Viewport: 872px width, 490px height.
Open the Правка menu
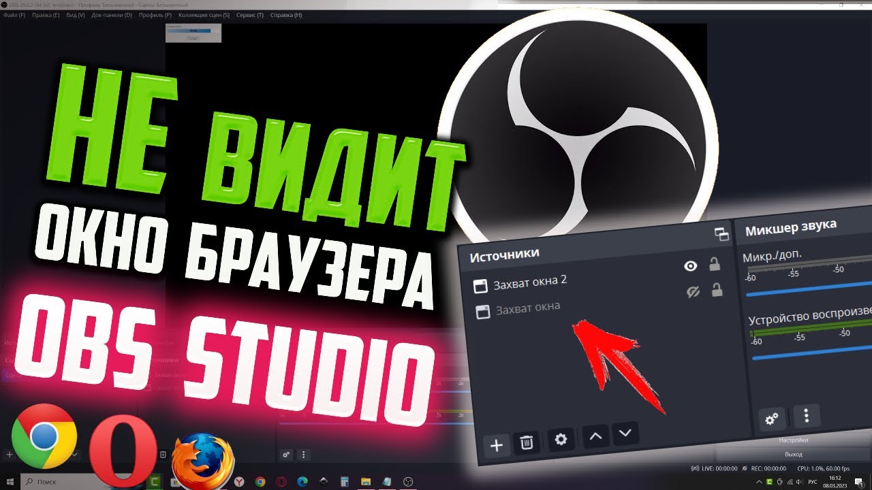click(x=46, y=15)
